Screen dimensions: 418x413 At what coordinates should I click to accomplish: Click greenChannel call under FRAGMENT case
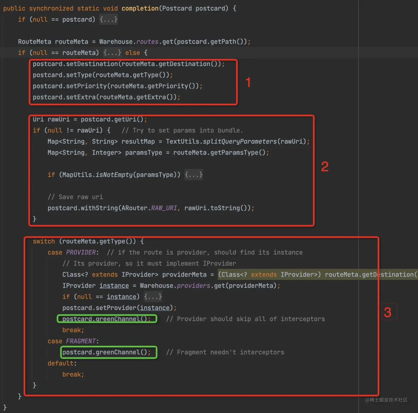pyautogui.click(x=107, y=352)
